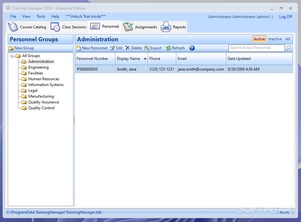The width and height of the screenshot is (301, 222).
Task: Click the Manufacturing folder icon
Action: click(24, 96)
